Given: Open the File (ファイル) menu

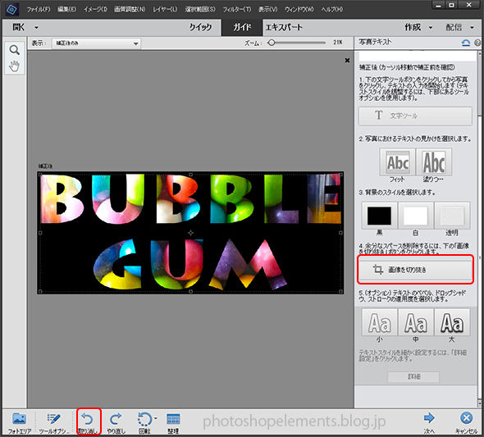Looking at the screenshot, I should coord(39,9).
